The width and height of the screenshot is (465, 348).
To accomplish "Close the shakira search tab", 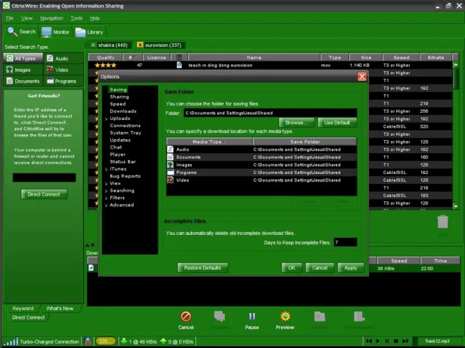I will coord(93,45).
